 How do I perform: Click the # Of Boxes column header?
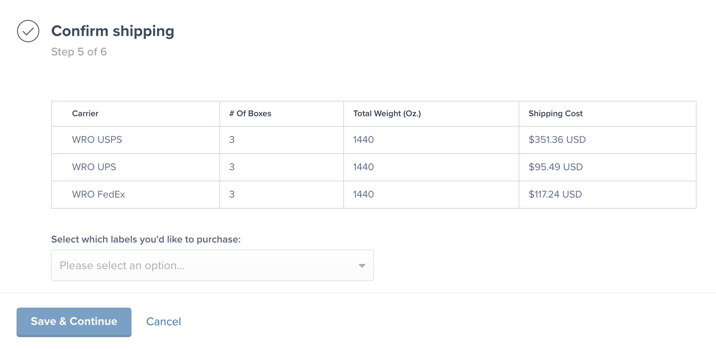(x=250, y=113)
